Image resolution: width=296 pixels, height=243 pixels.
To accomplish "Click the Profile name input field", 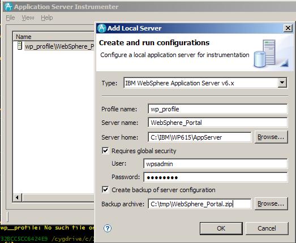I will [x=218, y=109].
